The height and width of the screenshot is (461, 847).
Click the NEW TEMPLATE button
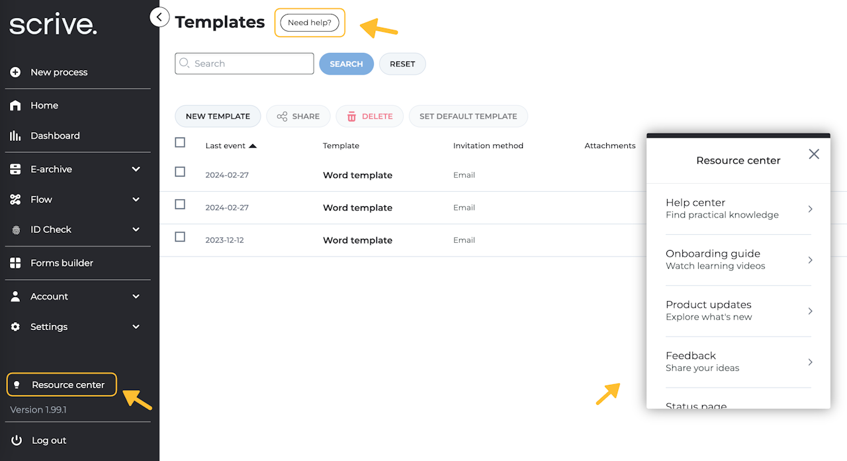(x=218, y=116)
